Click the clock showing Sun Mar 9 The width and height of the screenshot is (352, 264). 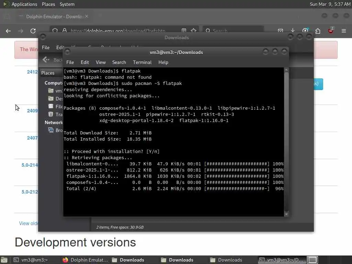click(x=330, y=4)
